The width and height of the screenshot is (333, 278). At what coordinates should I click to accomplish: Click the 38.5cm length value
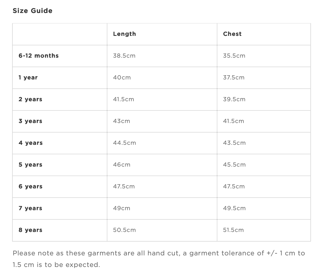(124, 56)
